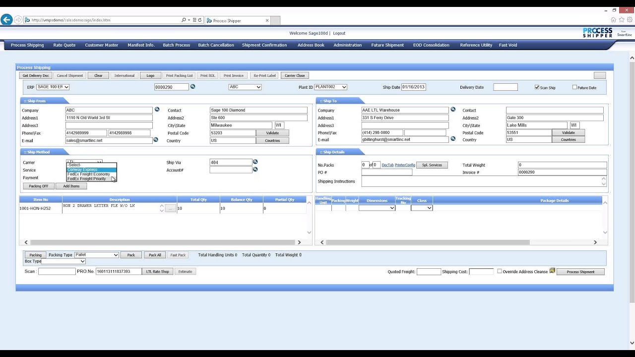Expand the Packing Type dropdown
Screen dimensions: 635x357
(x=96, y=255)
